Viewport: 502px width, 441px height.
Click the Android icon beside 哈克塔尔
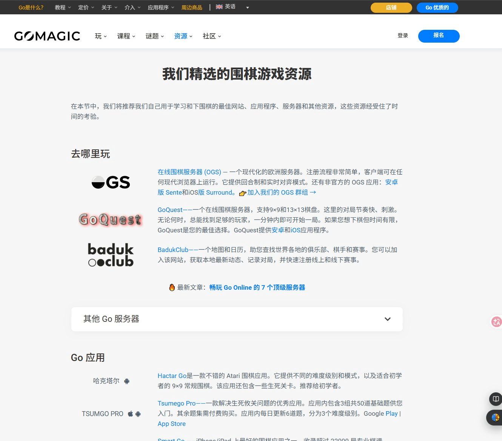pos(127,381)
